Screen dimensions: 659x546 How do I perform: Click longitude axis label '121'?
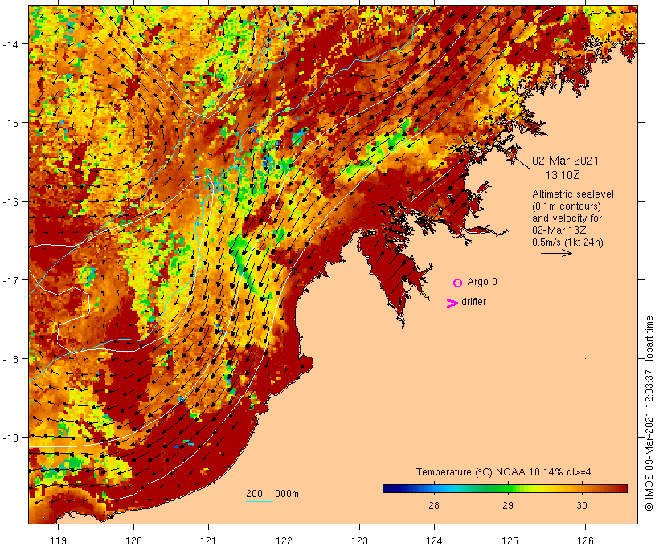coord(208,540)
